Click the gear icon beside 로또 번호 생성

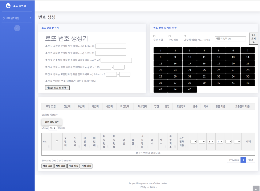pyautogui.click(x=3, y=19)
